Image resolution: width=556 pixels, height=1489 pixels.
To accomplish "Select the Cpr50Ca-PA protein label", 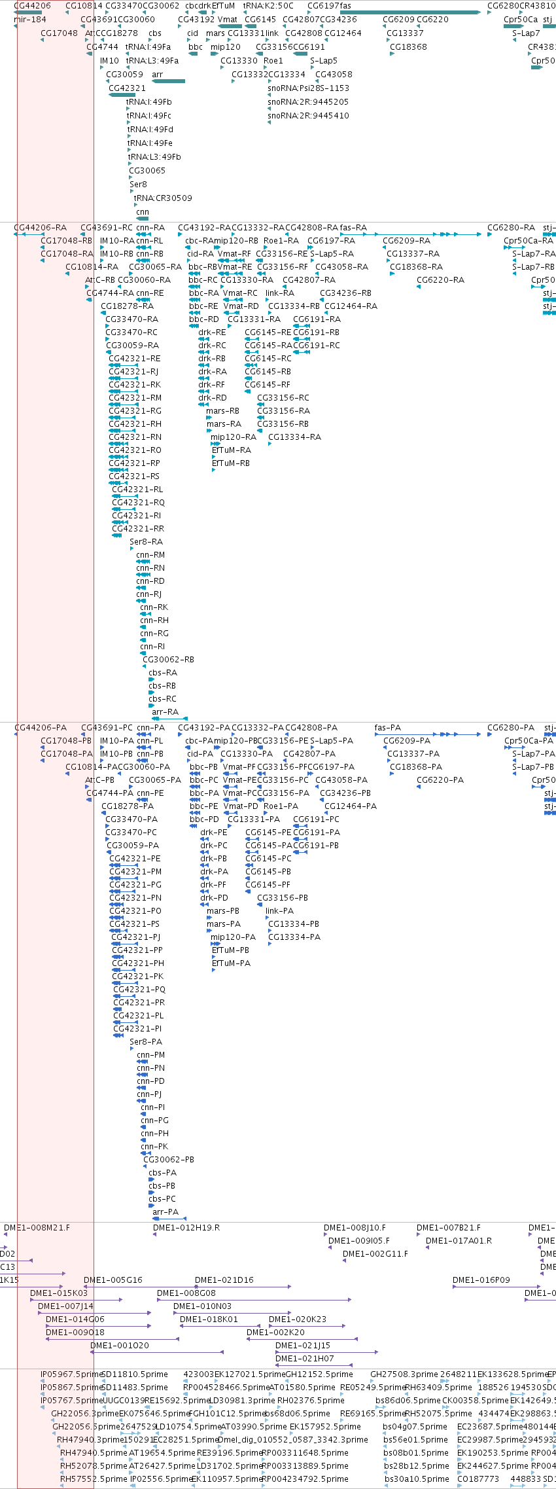I will (529, 741).
